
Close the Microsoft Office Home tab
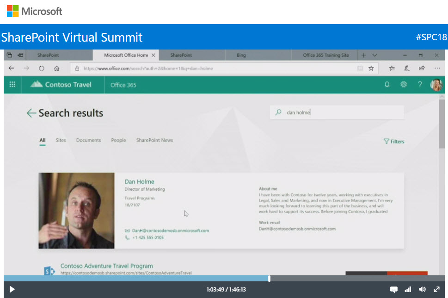[153, 55]
